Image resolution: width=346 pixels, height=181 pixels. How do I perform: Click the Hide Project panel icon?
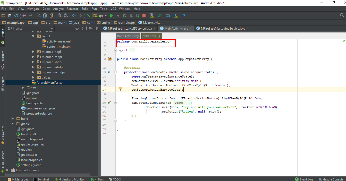pyautogui.click(x=97, y=28)
